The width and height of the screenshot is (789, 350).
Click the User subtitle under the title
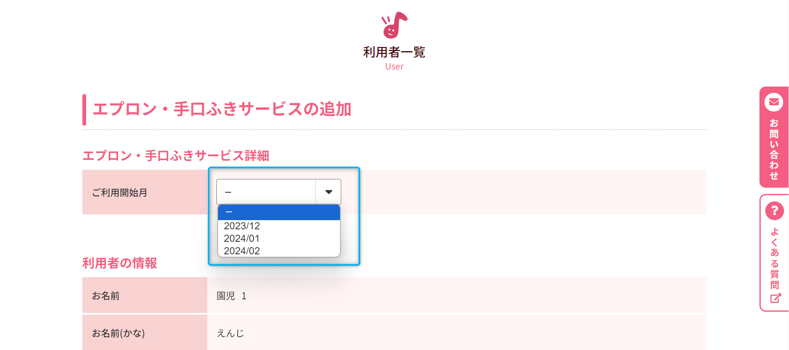pos(394,67)
